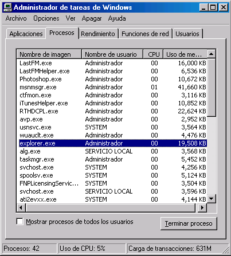Open the Opciones menu
This screenshot has height=256, width=231.
[x=46, y=18]
